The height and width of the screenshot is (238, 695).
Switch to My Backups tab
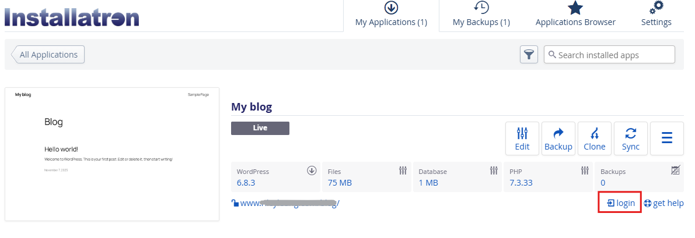click(x=481, y=16)
